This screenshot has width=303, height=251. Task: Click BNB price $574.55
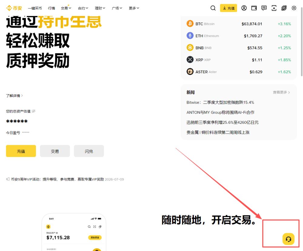[x=255, y=48]
